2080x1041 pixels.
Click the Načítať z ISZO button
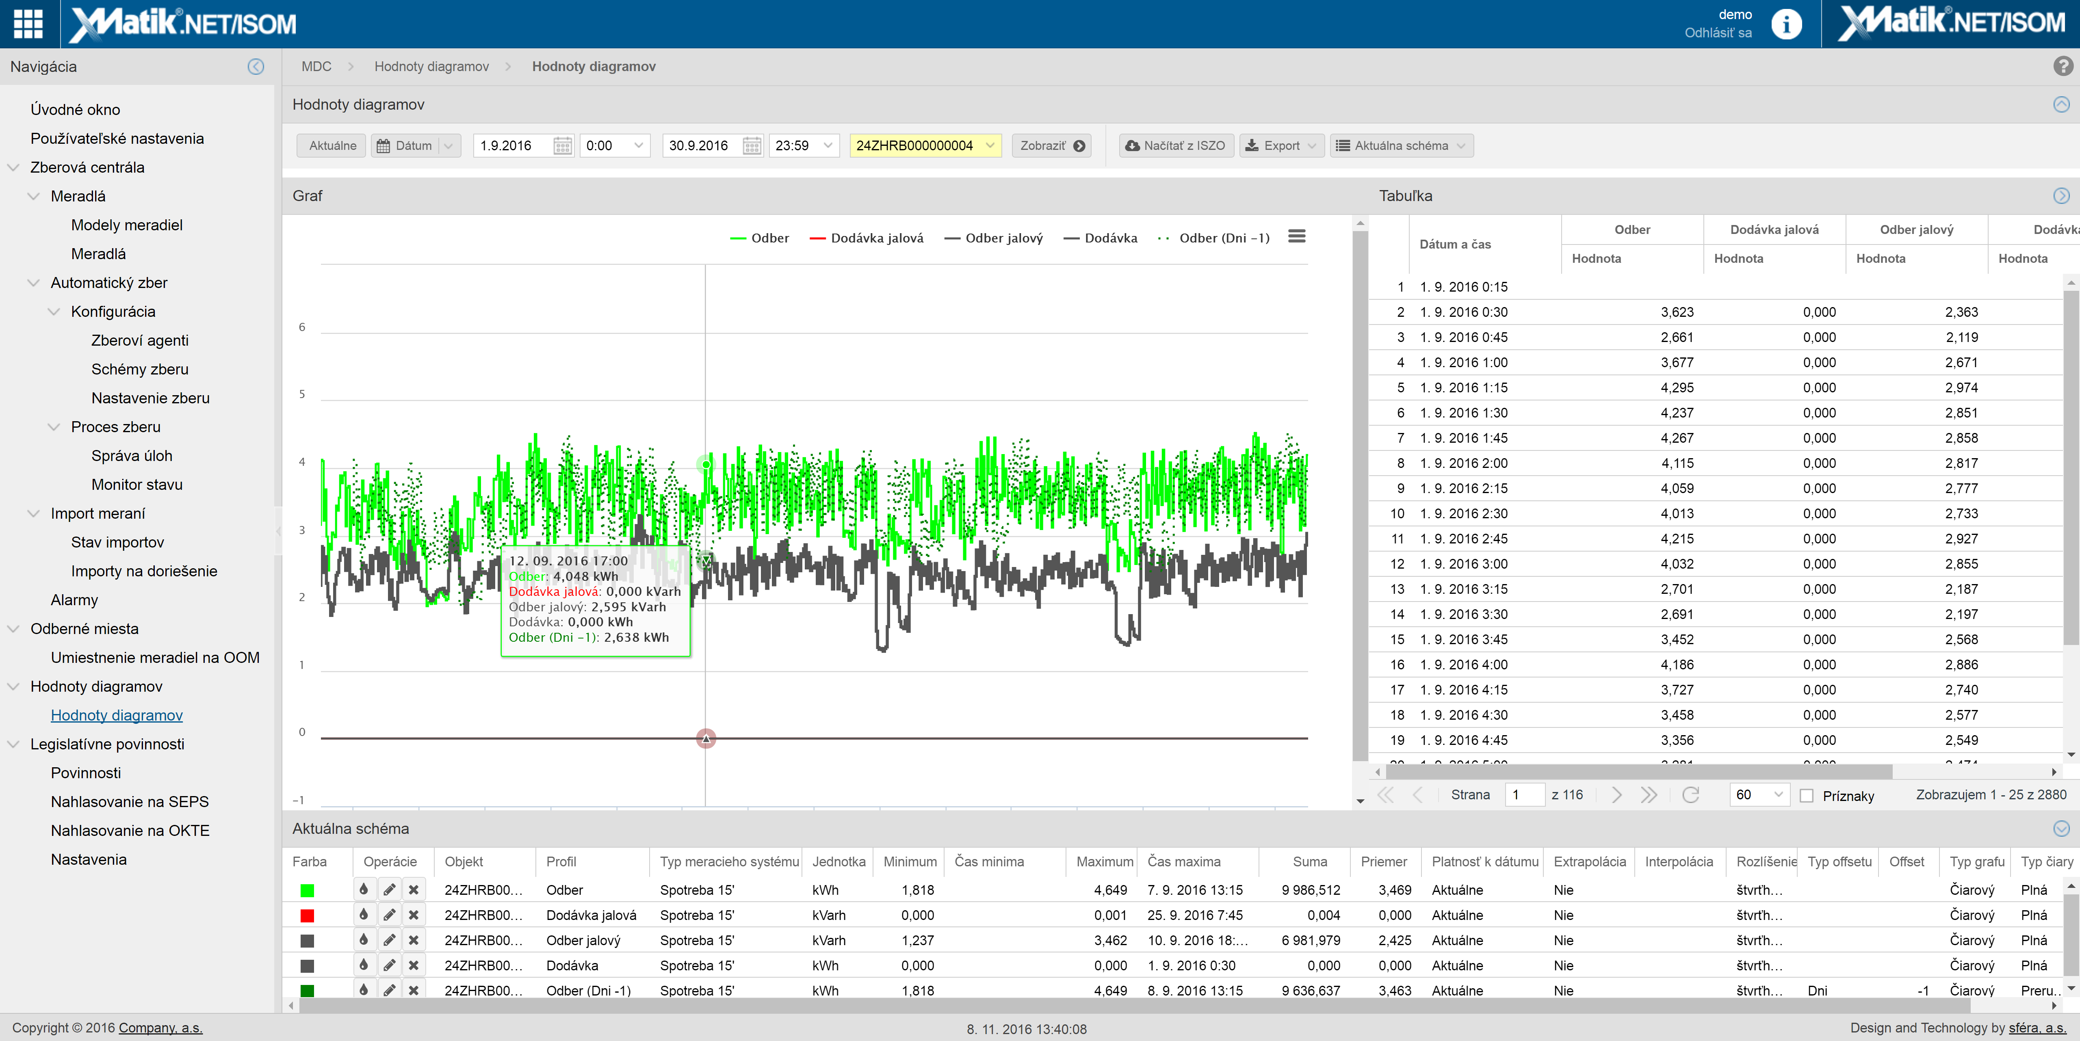click(x=1176, y=145)
